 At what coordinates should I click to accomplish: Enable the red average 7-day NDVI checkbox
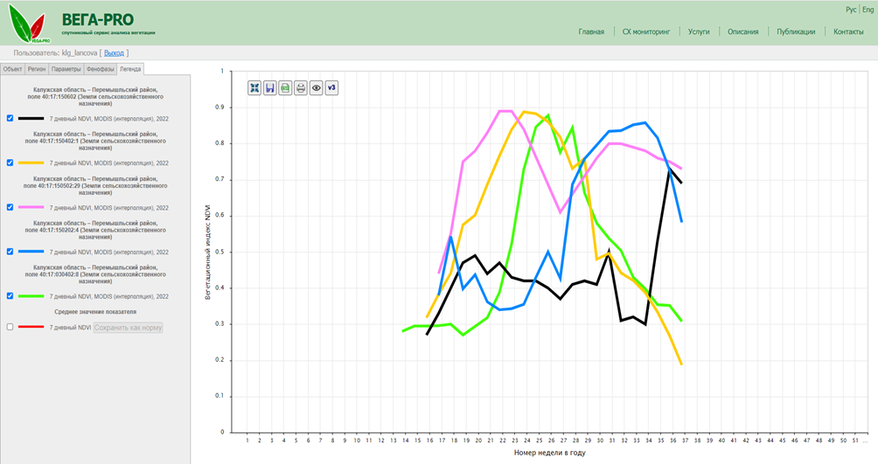click(x=10, y=327)
